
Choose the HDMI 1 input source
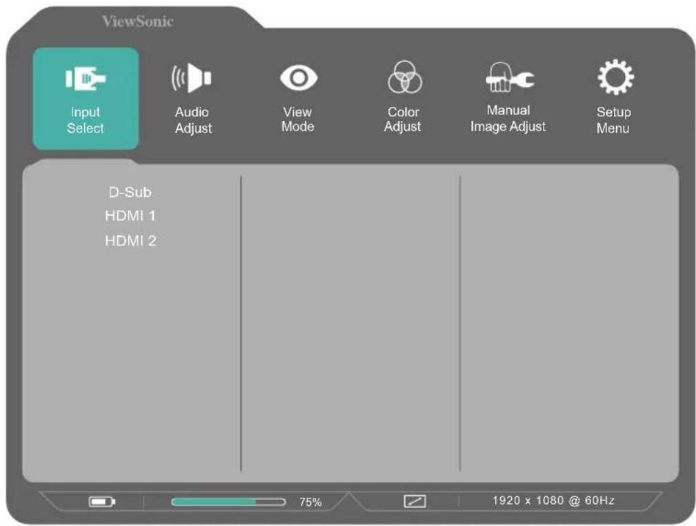[130, 216]
